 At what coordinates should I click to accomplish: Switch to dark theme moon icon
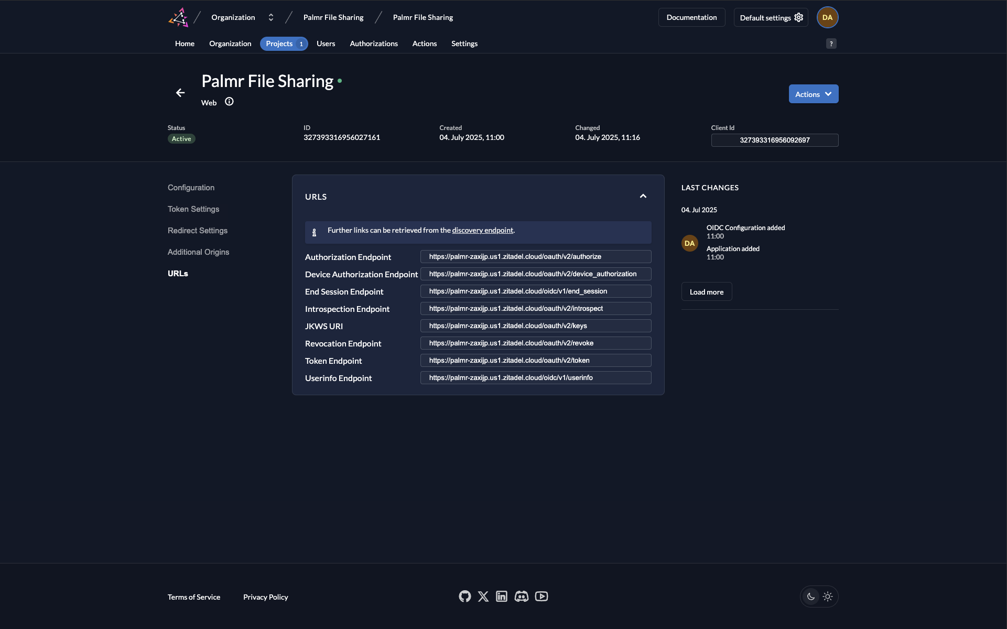click(811, 597)
